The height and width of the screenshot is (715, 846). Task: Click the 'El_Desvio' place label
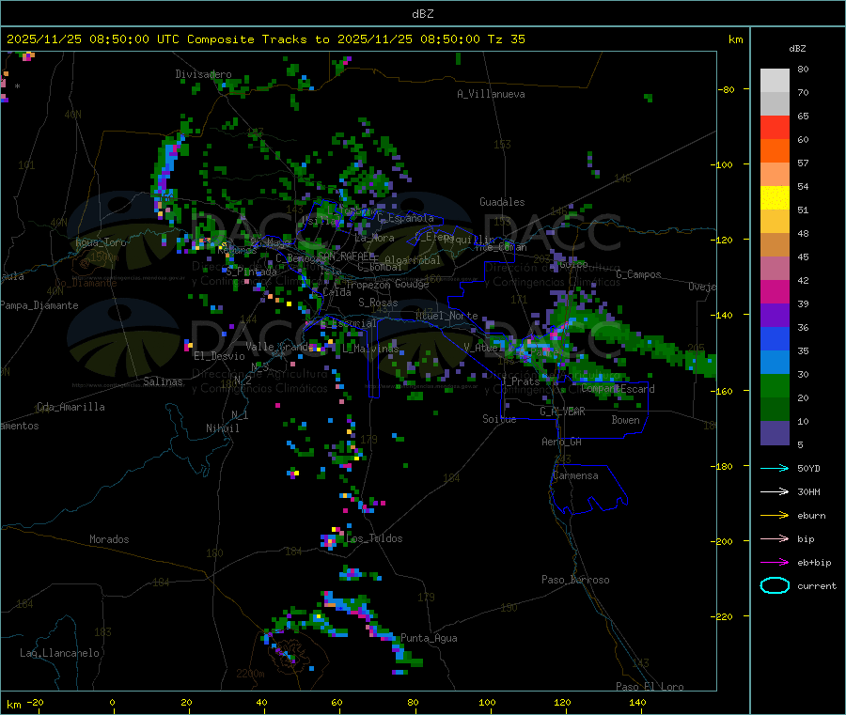[x=220, y=356]
